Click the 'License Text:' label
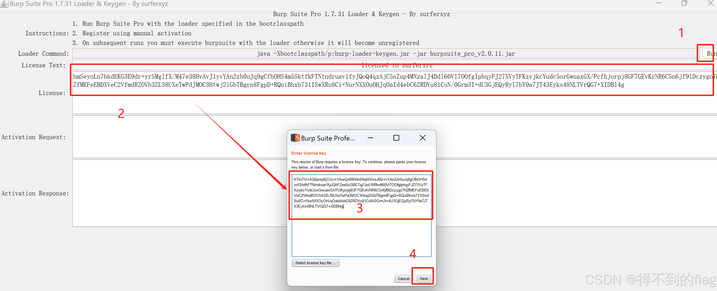The image size is (717, 291). 44,65
